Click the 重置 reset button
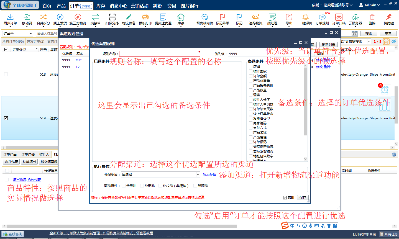 388,34
